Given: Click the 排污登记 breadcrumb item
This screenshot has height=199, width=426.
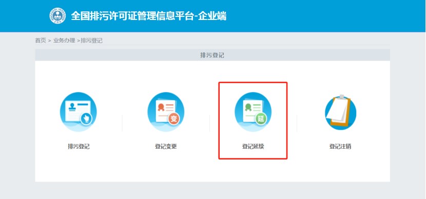Looking at the screenshot, I should coord(91,41).
